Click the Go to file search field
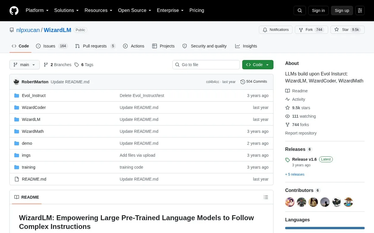Viewport: 374px width, 233px height. 206,65
